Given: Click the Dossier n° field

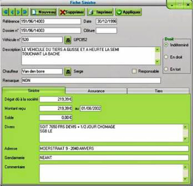Looking at the screenshot, I should 51,31.
